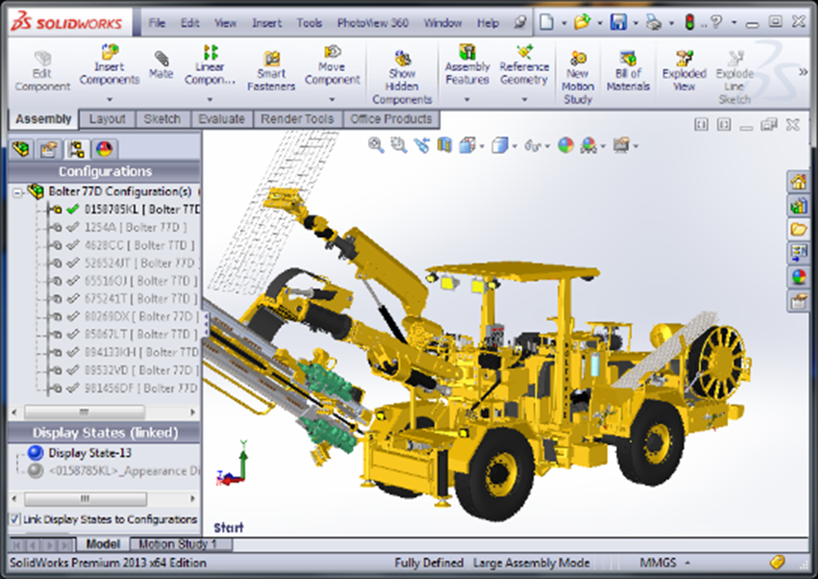Open the PhotoView 360 menu
818x579 pixels.
tap(373, 23)
